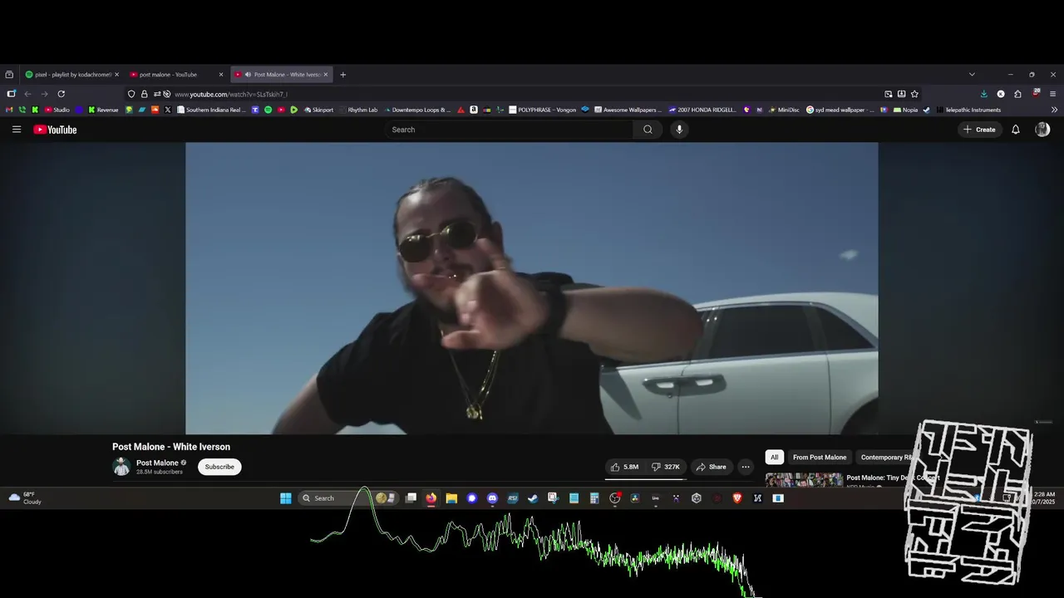The width and height of the screenshot is (1064, 598).
Task: Open Brave browser from the taskbar
Action: pyautogui.click(x=737, y=498)
